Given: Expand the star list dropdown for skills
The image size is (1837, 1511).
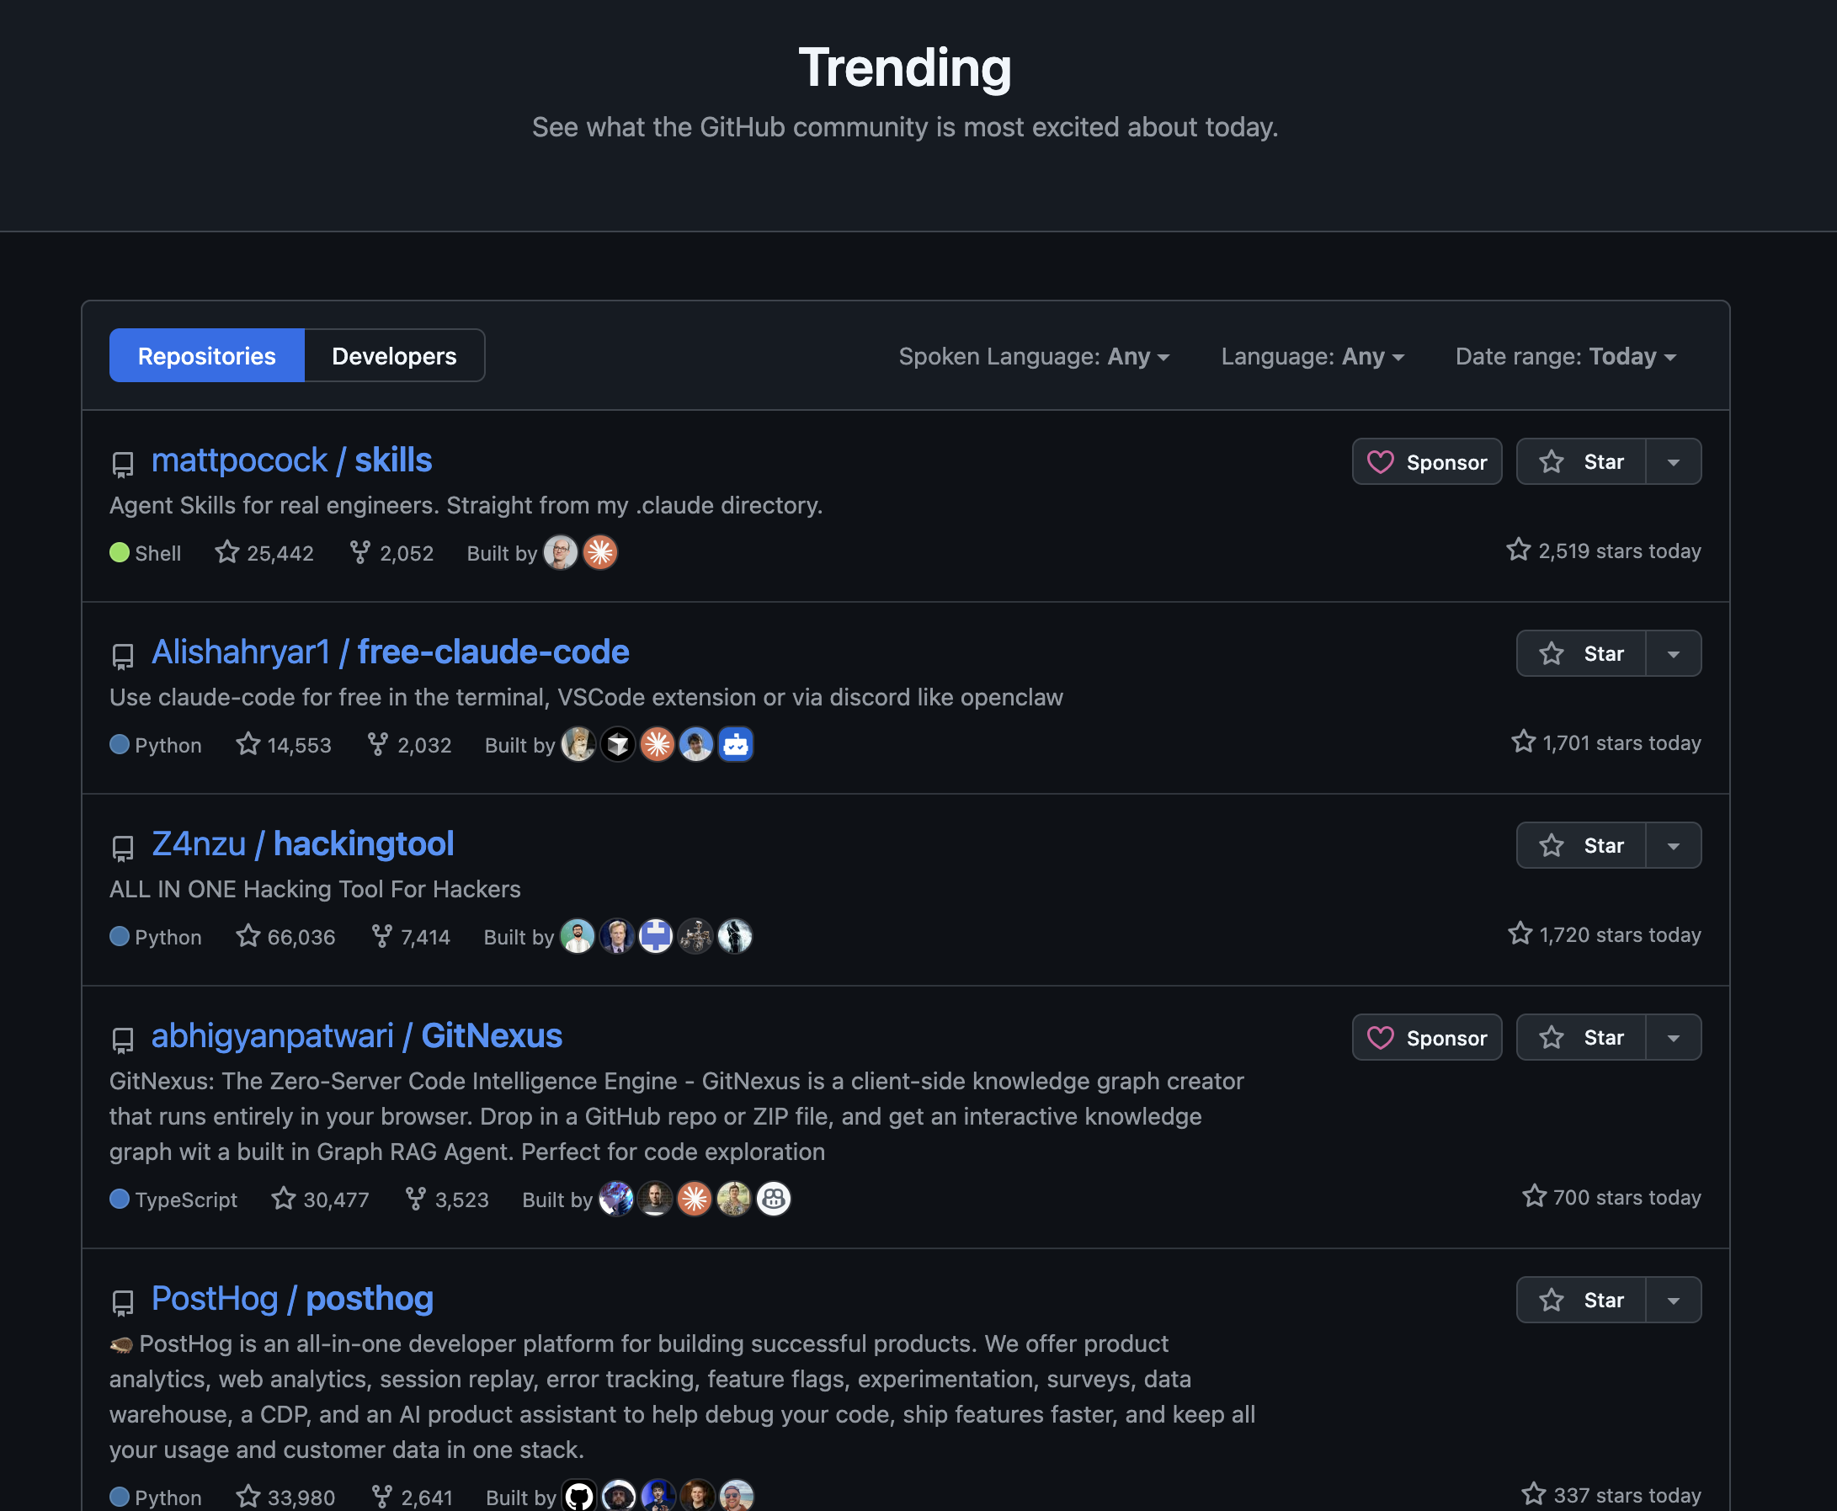Looking at the screenshot, I should point(1674,462).
